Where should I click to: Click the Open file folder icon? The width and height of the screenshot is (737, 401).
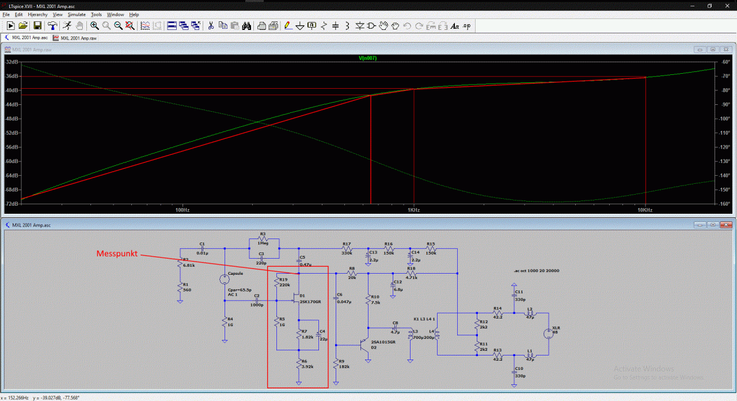[x=23, y=26]
